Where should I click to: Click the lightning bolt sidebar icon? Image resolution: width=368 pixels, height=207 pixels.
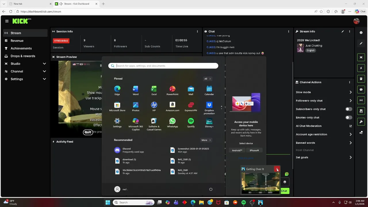pos(361,68)
